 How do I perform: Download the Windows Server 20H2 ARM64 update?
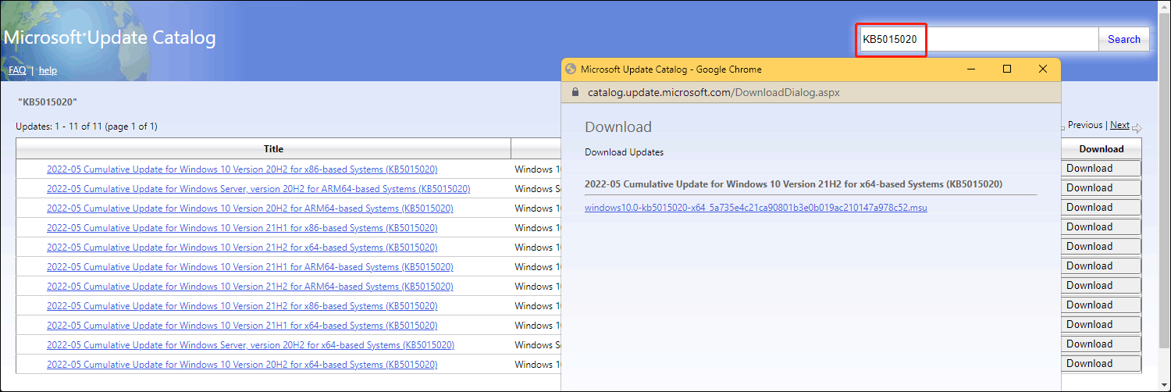click(x=1101, y=188)
